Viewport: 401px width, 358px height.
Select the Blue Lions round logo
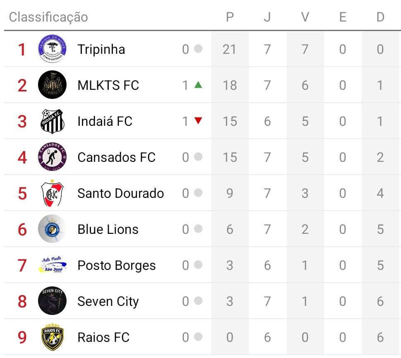(52, 229)
